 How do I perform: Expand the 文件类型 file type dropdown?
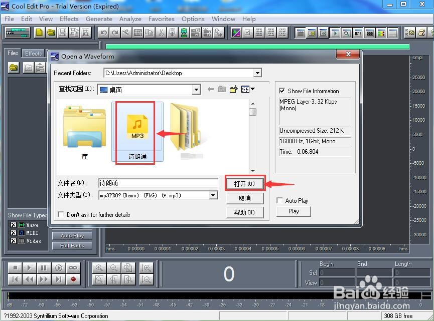click(x=213, y=195)
